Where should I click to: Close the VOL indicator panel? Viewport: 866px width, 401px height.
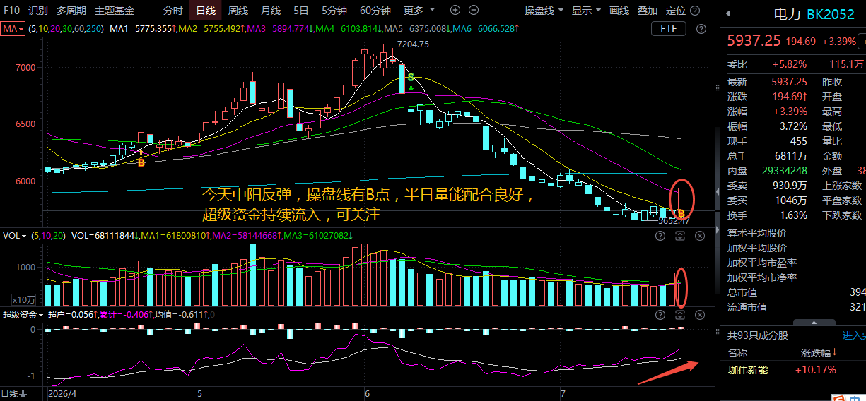pyautogui.click(x=700, y=236)
